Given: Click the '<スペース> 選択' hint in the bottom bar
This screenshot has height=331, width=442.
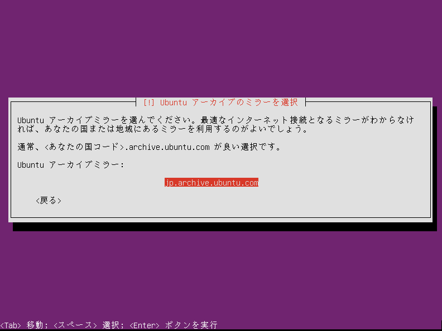Looking at the screenshot, I should click(89, 325).
